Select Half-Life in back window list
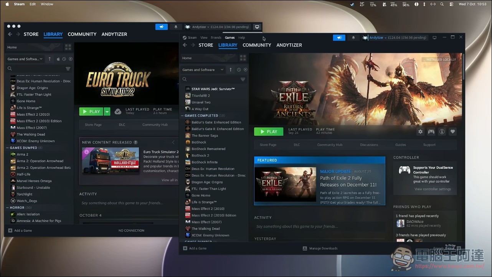Screen dimensions: 492x277 coord(23,174)
